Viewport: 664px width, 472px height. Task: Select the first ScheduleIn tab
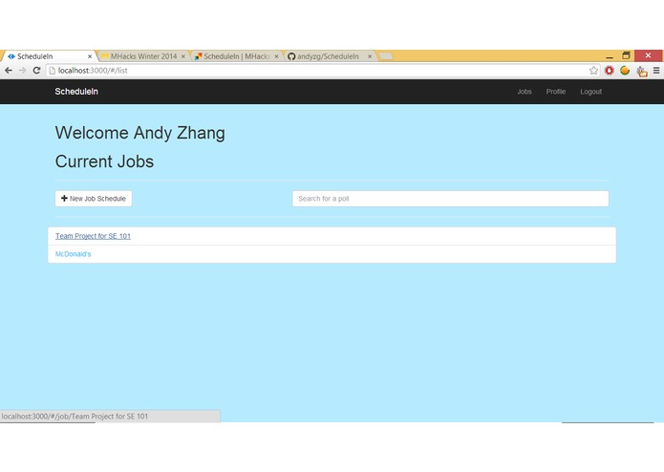coord(47,56)
